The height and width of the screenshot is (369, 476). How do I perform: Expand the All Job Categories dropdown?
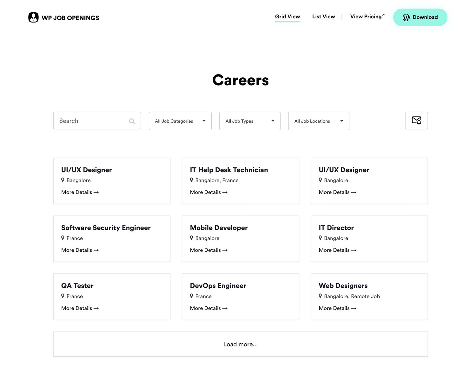[180, 121]
